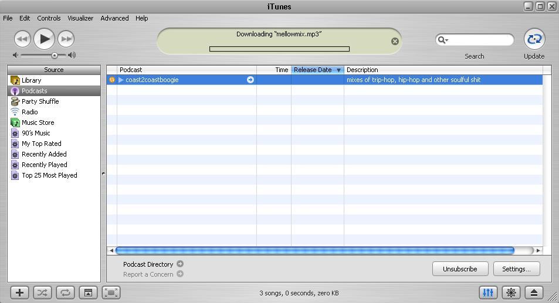Cancel the mellowmix.mp3 download
This screenshot has height=303, width=559.
(x=395, y=41)
